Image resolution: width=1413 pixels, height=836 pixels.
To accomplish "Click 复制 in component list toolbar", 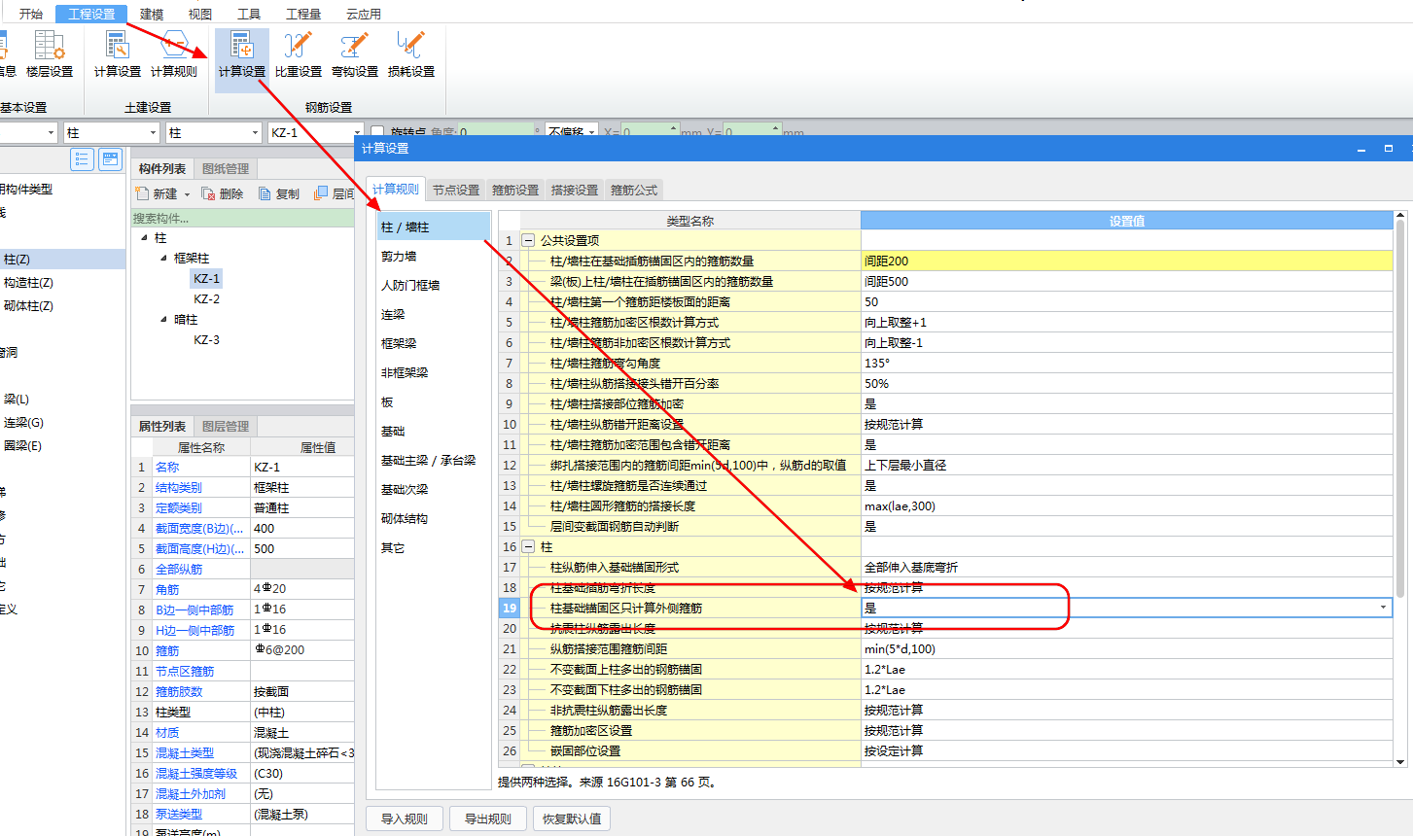I will point(279,193).
